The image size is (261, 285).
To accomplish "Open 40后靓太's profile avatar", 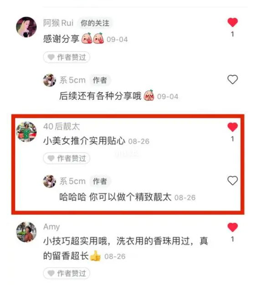I will coord(26,132).
